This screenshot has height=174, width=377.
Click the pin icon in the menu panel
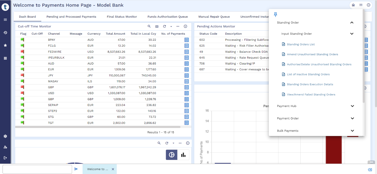(x=276, y=15)
